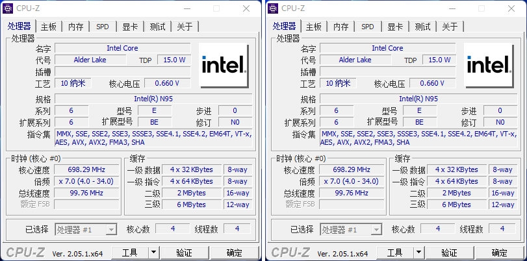Screen dimensions: 527x261
Task: Switch to 主板 tab in left window
Action: (x=49, y=27)
